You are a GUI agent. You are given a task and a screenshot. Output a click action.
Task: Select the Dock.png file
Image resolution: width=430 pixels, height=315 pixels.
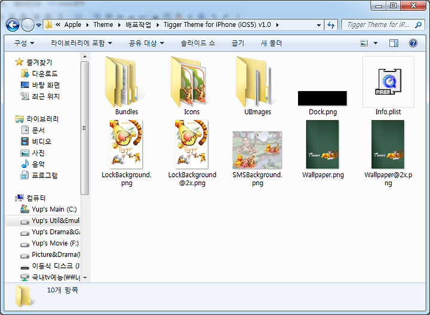pos(322,102)
